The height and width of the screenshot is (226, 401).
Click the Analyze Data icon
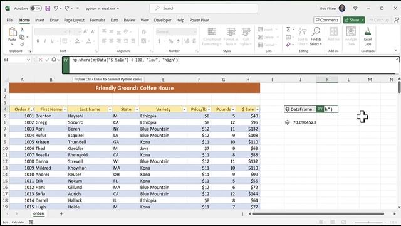coord(351,32)
